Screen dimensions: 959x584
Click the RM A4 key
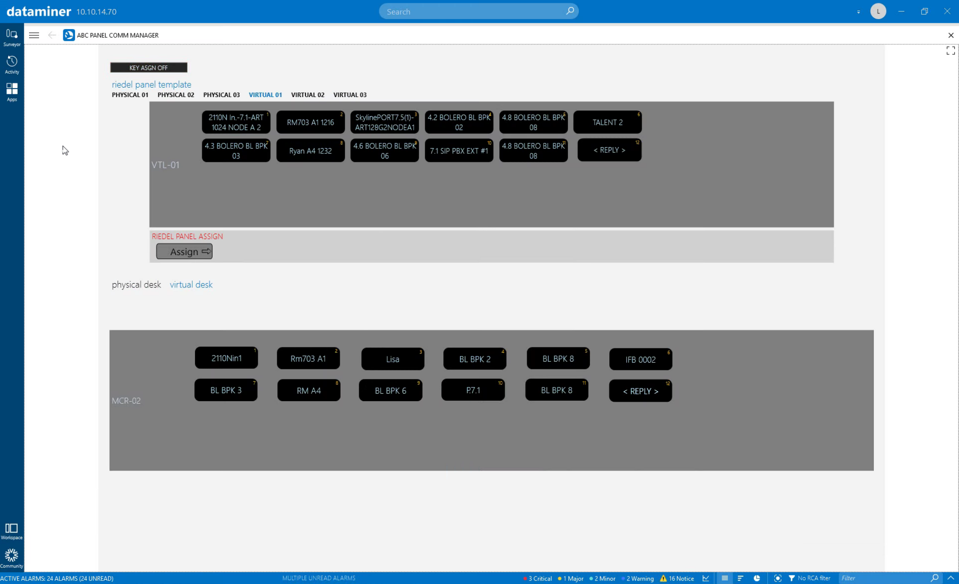click(309, 390)
